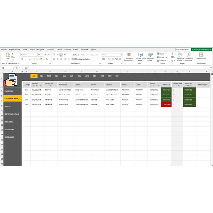Click the Colar paste icon
This screenshot has width=213, height=213.
pyautogui.click(x=8, y=55)
